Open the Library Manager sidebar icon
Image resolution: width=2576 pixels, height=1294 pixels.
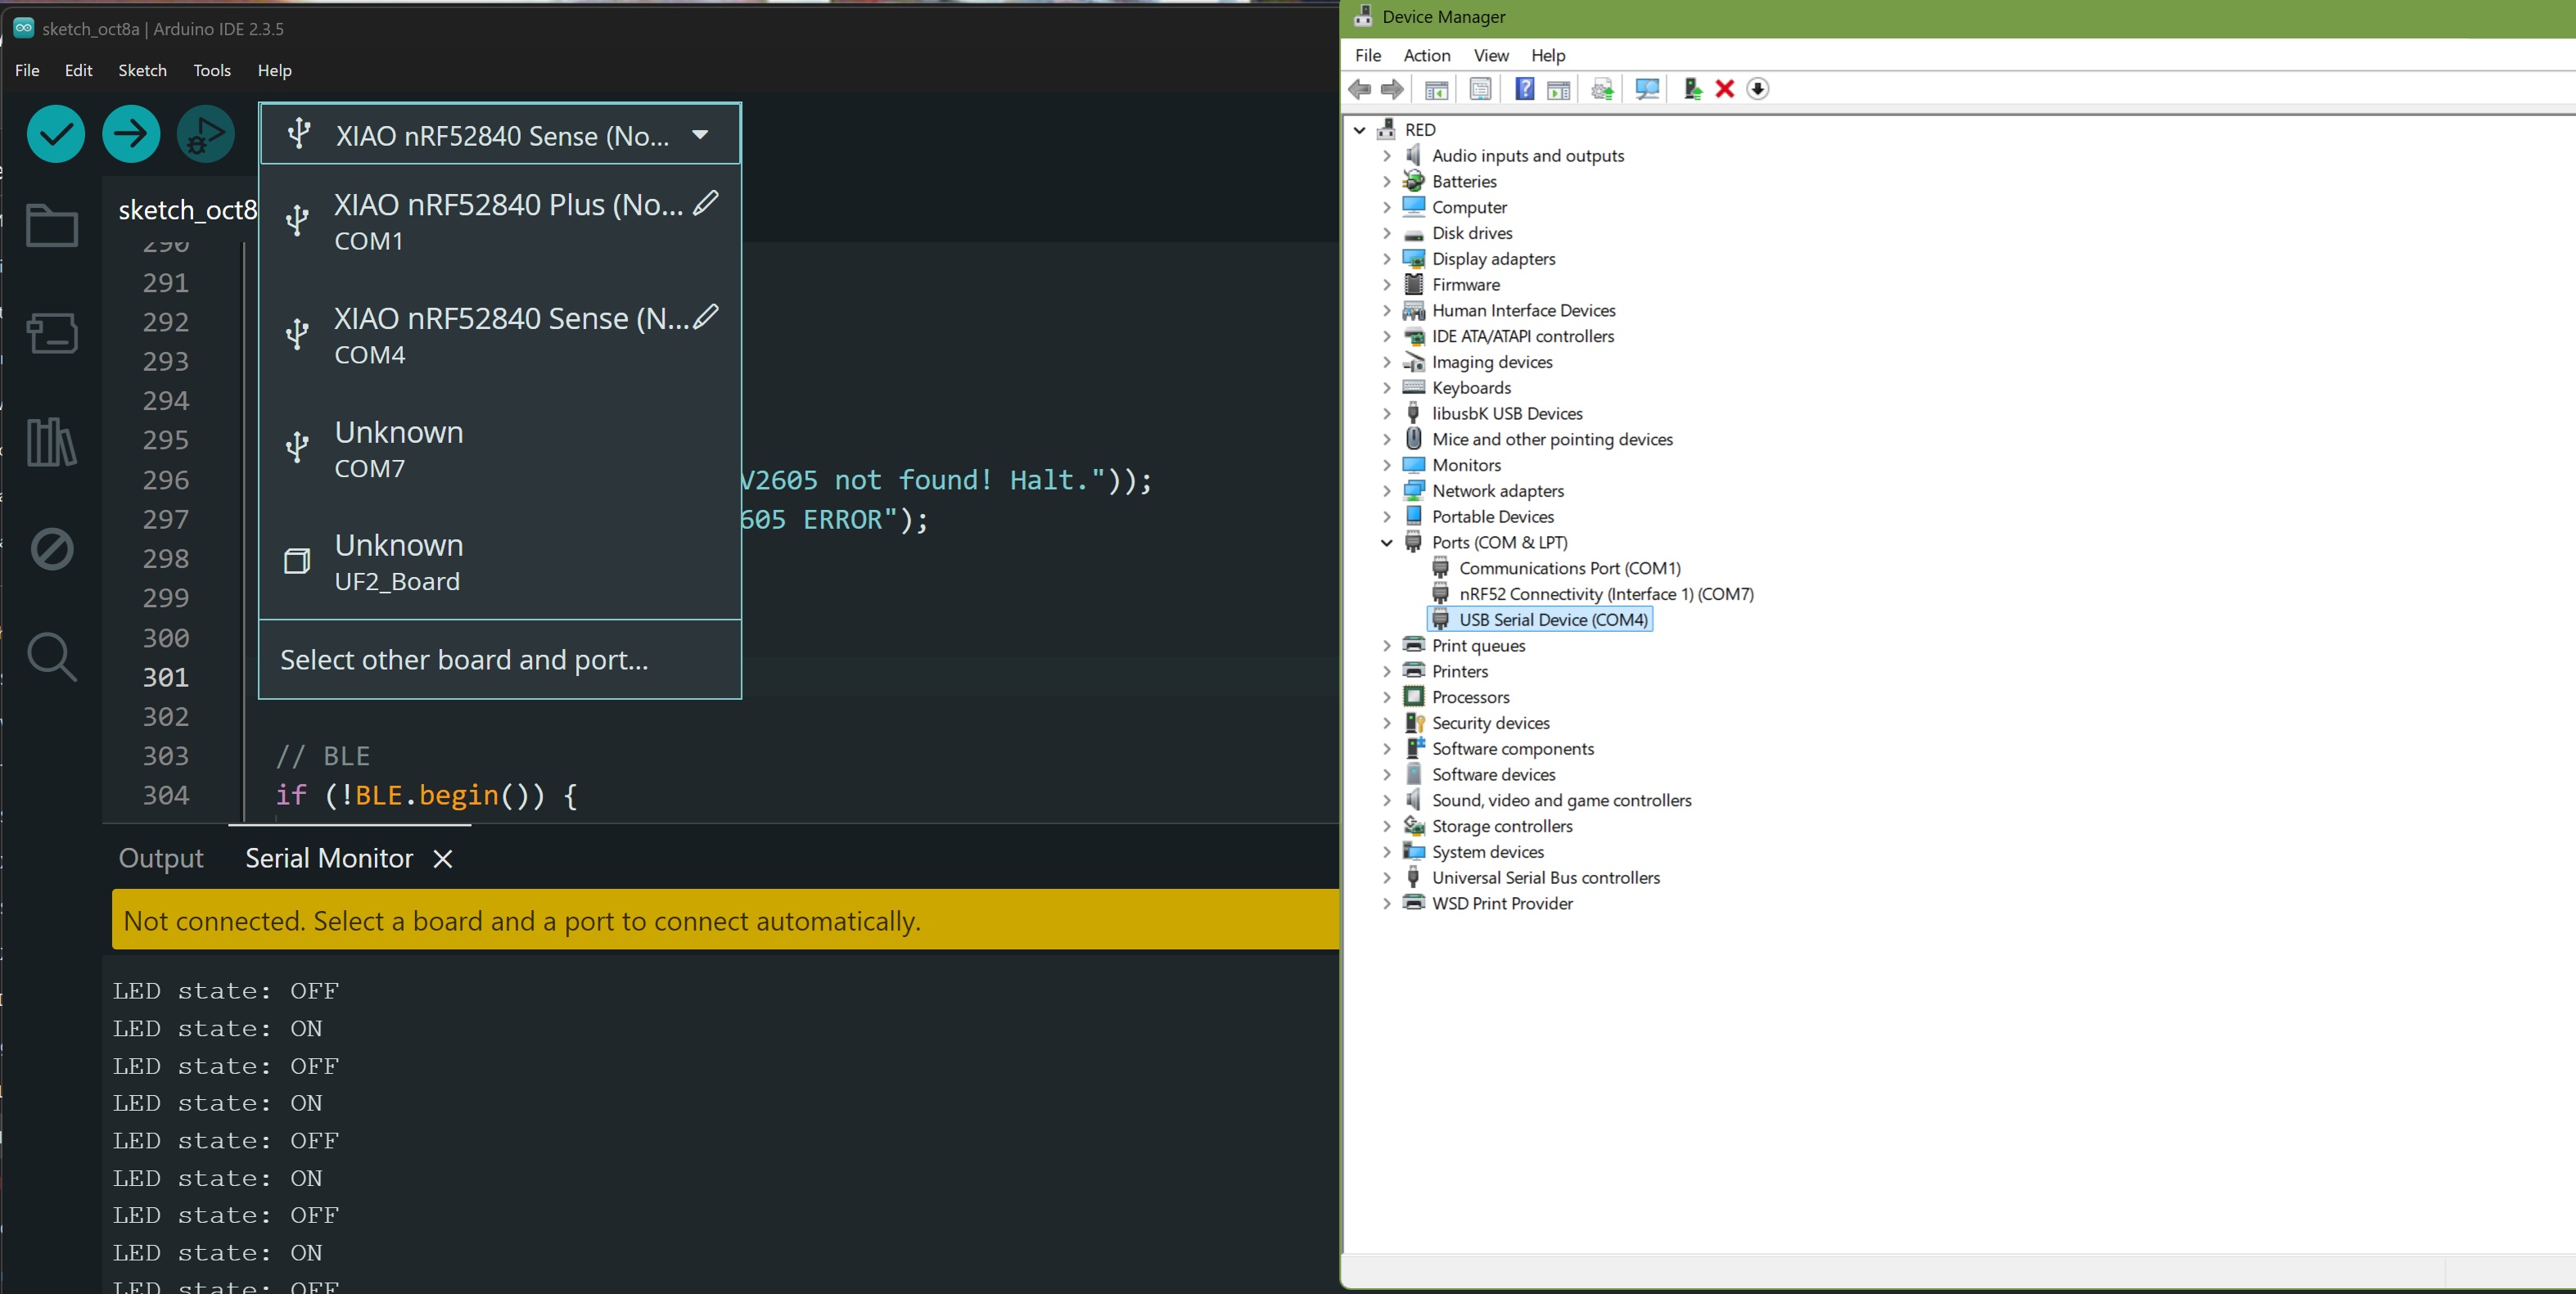(52, 441)
